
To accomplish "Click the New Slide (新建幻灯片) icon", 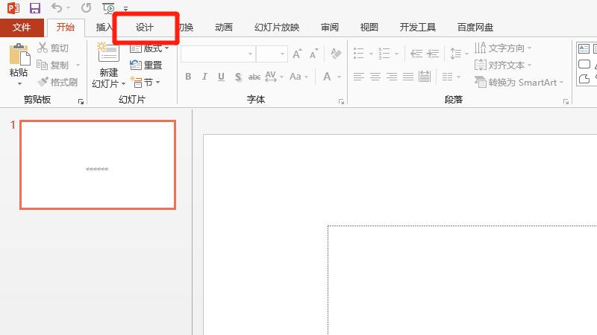I will click(x=108, y=54).
